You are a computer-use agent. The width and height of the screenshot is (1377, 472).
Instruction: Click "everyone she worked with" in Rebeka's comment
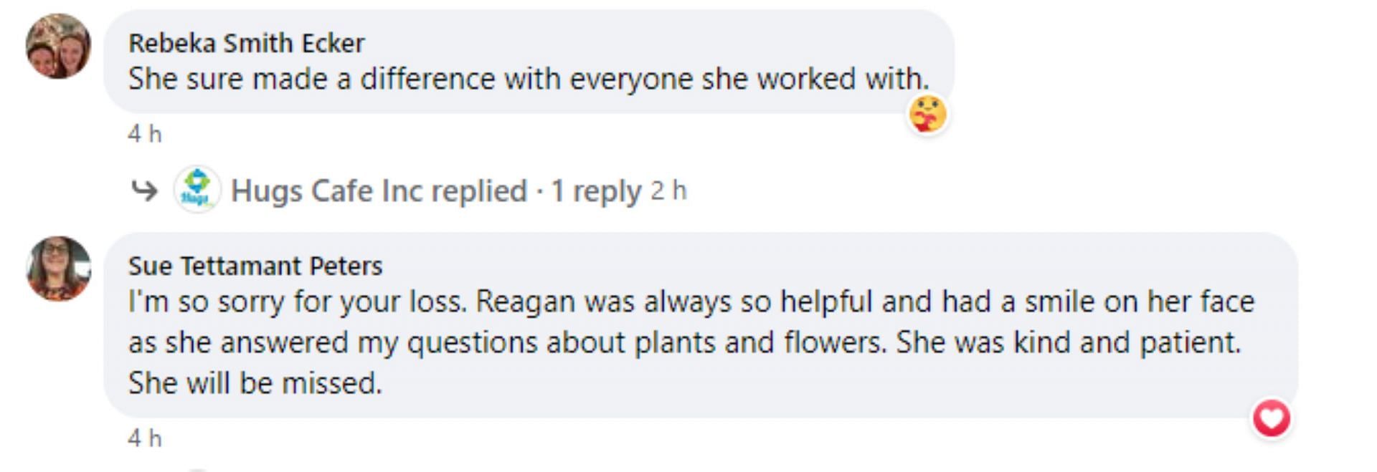click(x=749, y=80)
